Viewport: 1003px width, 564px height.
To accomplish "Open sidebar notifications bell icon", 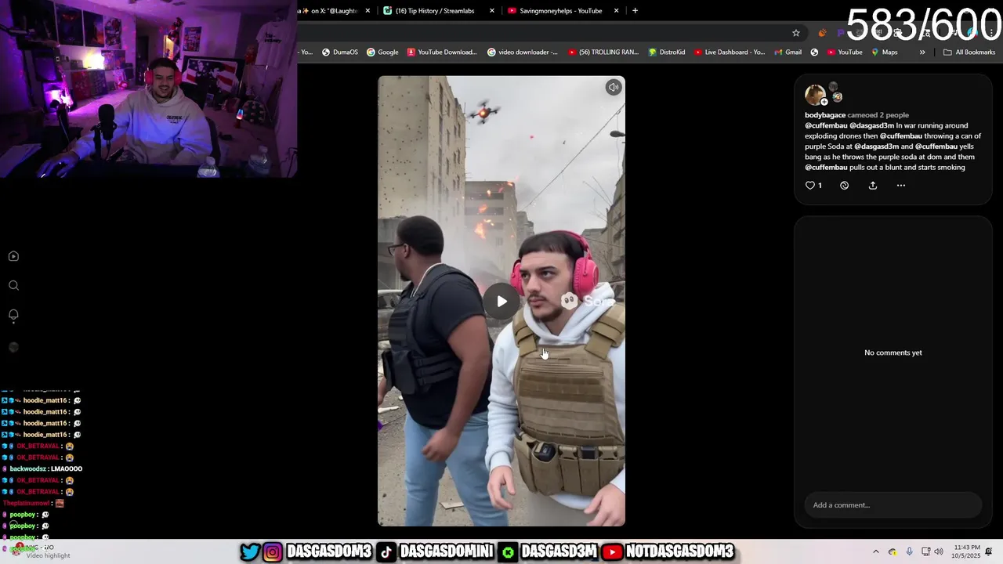I will click(13, 315).
